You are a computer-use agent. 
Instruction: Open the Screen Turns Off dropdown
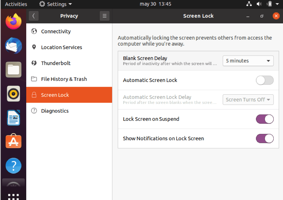tap(248, 100)
